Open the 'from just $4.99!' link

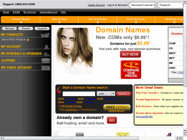[x=144, y=117]
